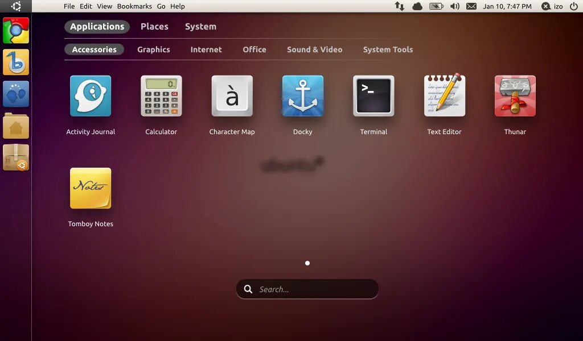Open the Edit menu
Viewport: 583px width, 341px height.
coord(85,6)
